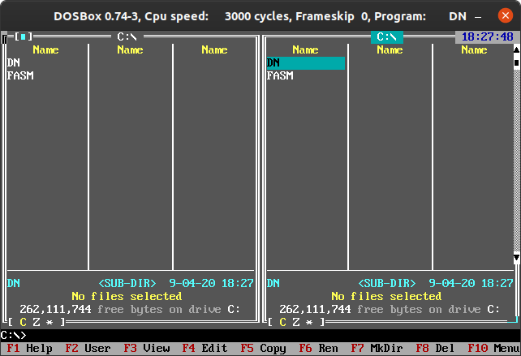Image resolution: width=521 pixels, height=356 pixels.
Task: Click left panel DN <SUB-DIR> info line
Action: tap(130, 283)
